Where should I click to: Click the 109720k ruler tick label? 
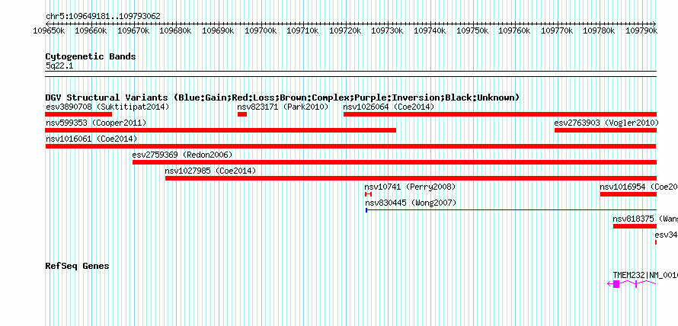click(346, 30)
